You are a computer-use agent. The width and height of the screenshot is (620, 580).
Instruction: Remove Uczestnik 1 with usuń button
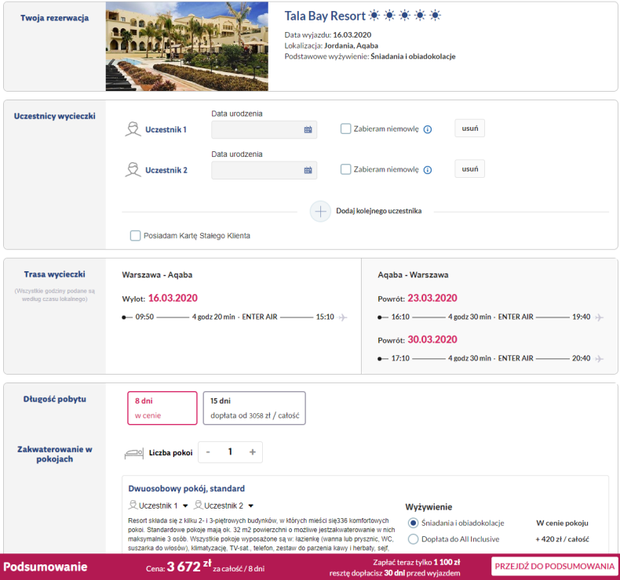(x=469, y=129)
